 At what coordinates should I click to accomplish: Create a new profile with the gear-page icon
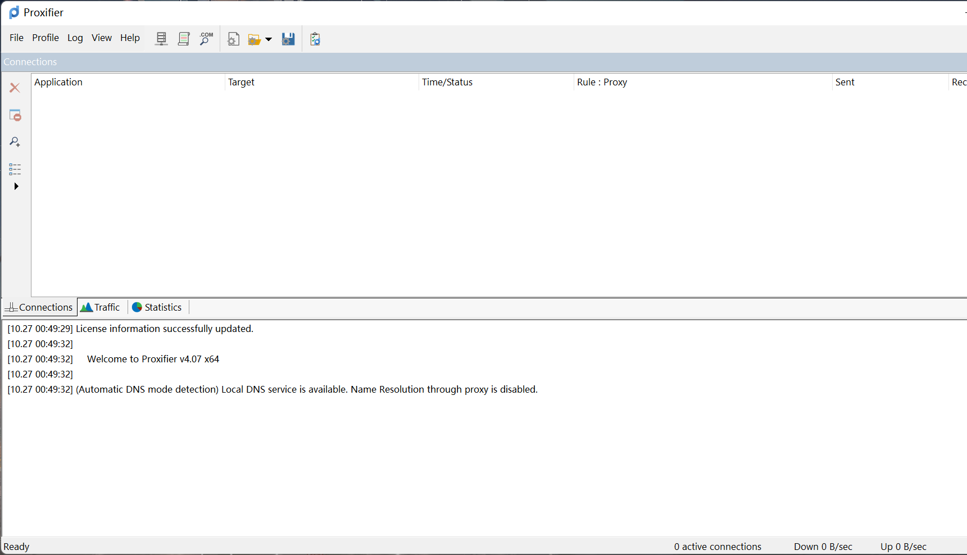point(233,39)
